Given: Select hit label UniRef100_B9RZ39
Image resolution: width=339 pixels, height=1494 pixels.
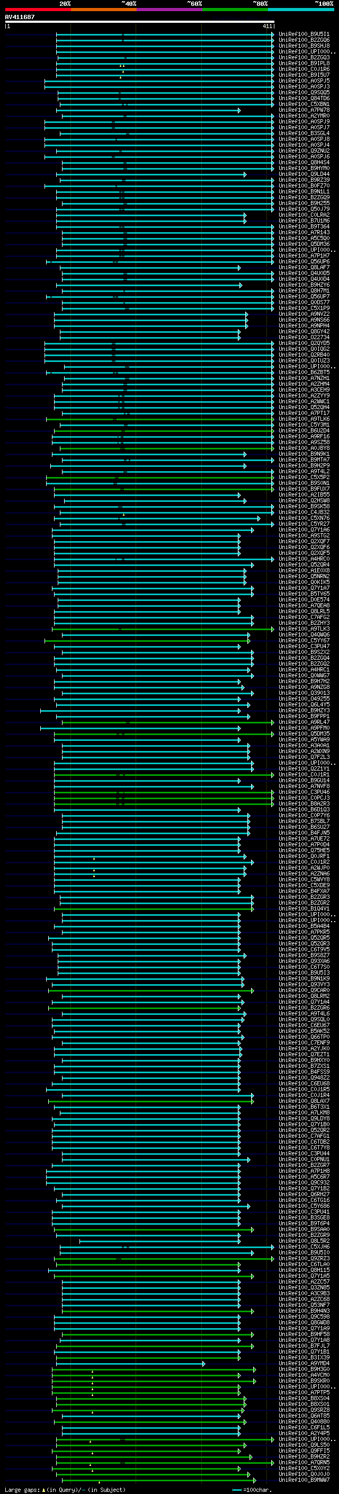Looking at the screenshot, I should (304, 180).
